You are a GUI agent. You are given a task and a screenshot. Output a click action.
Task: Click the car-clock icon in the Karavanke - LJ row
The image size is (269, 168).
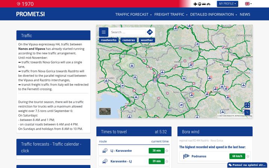point(105,161)
